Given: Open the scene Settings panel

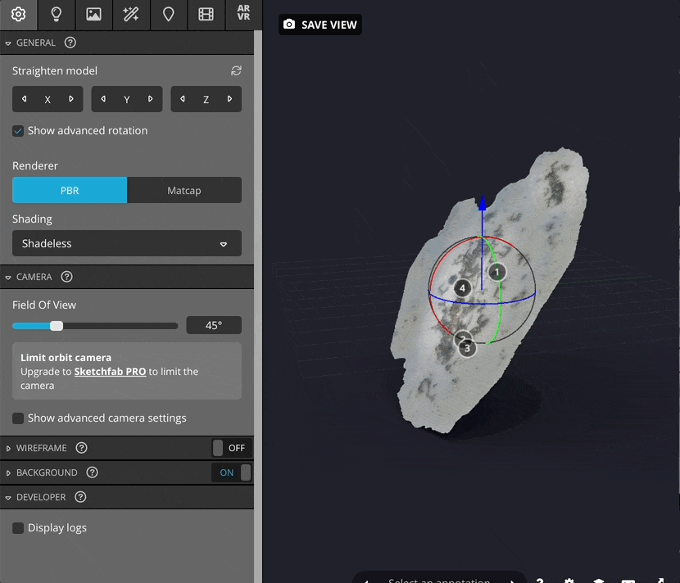Looking at the screenshot, I should [x=18, y=15].
